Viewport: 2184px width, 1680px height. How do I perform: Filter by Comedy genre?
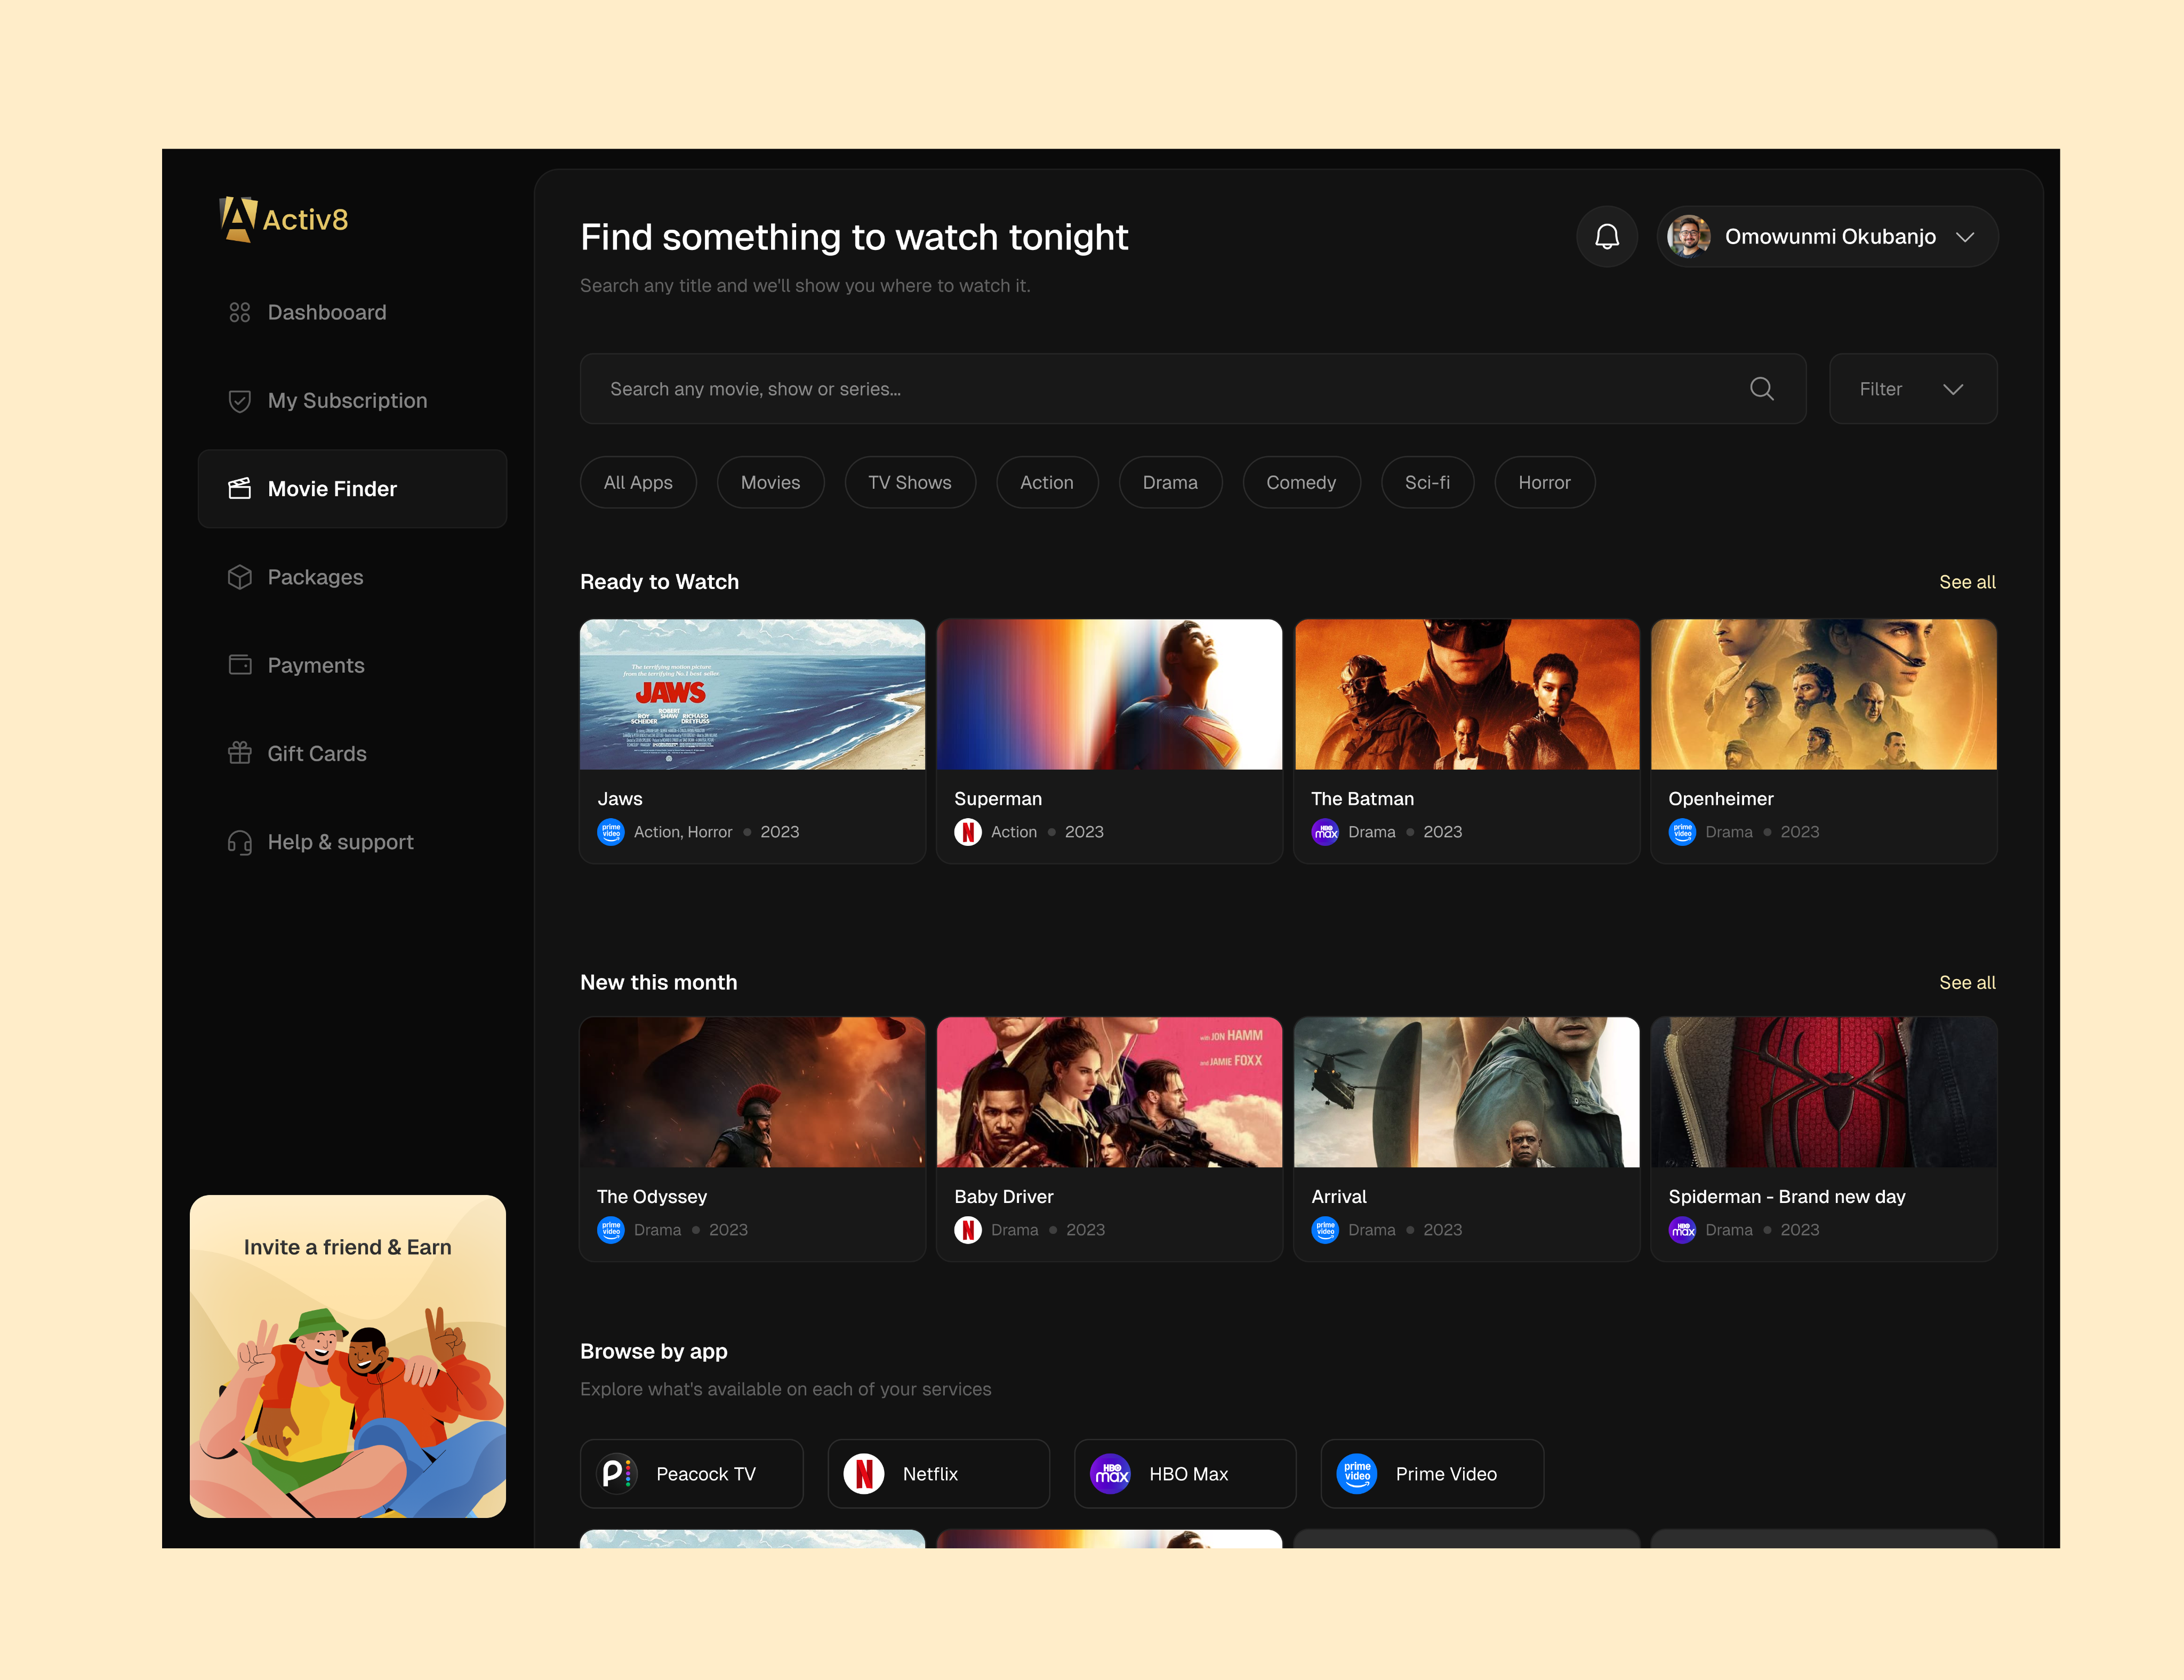pyautogui.click(x=1301, y=483)
